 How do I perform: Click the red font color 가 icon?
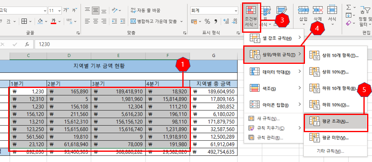(x=54, y=21)
